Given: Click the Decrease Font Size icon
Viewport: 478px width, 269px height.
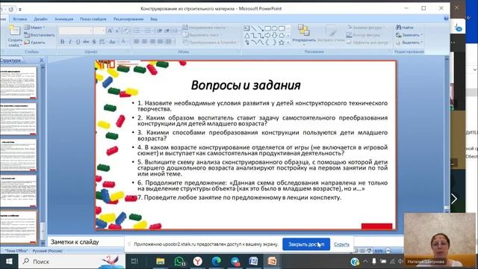Looking at the screenshot, I should (117, 31).
